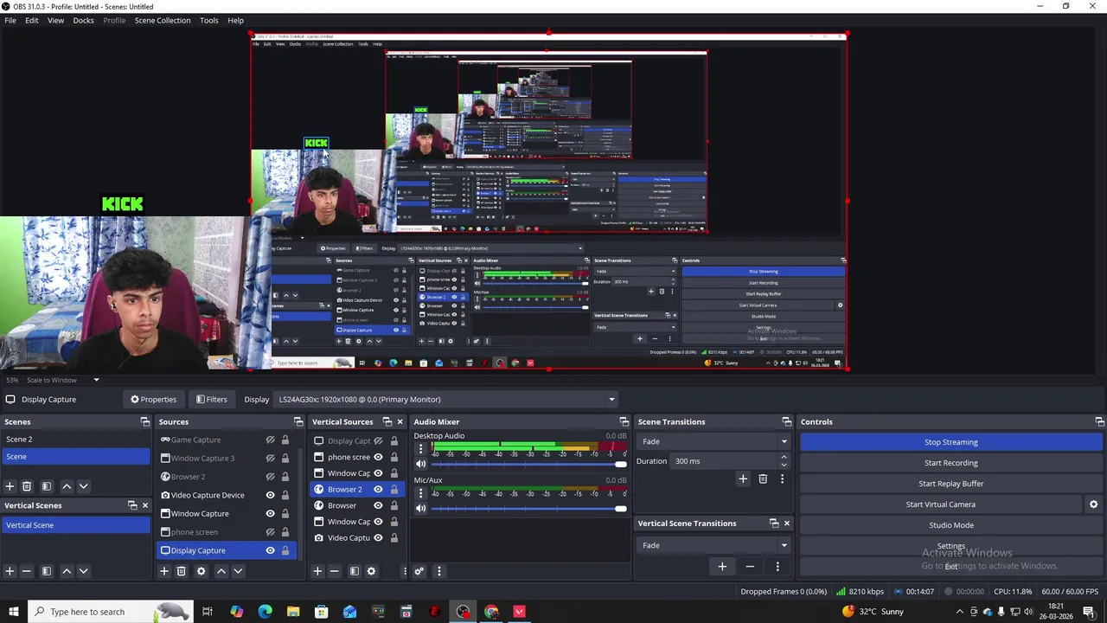Enable Studio Mode button

point(951,525)
